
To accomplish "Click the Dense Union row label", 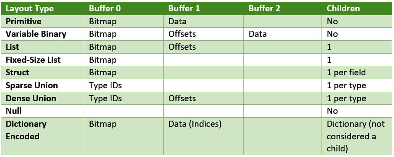I will (x=43, y=98).
